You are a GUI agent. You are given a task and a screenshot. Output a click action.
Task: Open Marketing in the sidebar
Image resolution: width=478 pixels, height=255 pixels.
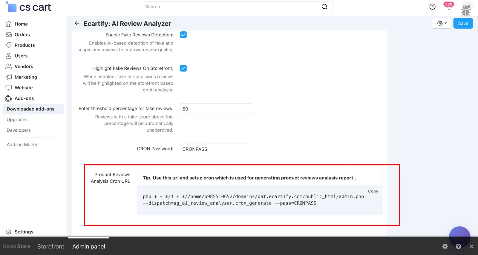[x=26, y=77]
